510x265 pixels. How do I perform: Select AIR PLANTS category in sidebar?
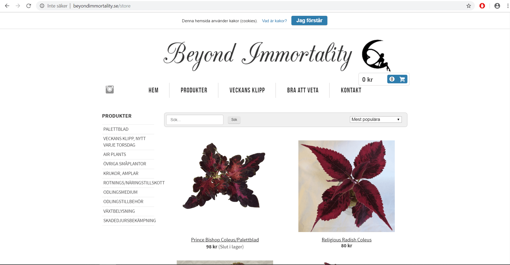pyautogui.click(x=115, y=155)
